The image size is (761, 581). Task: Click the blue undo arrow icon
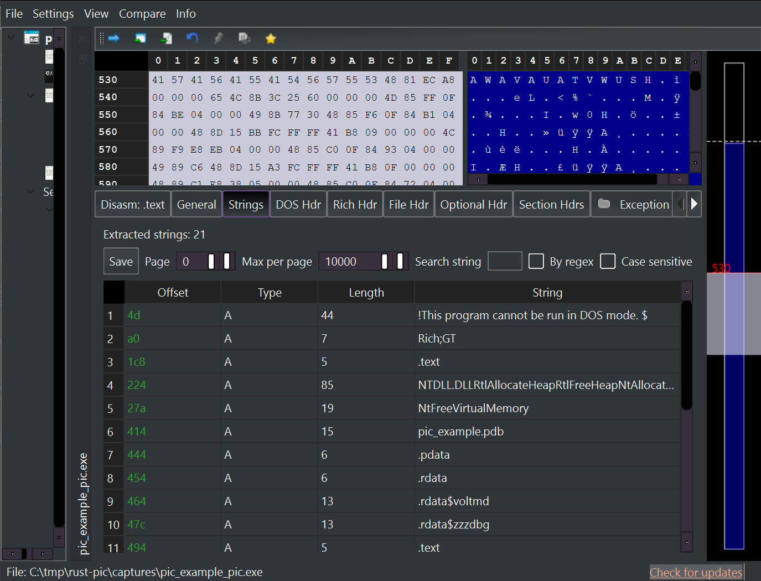pyautogui.click(x=192, y=38)
